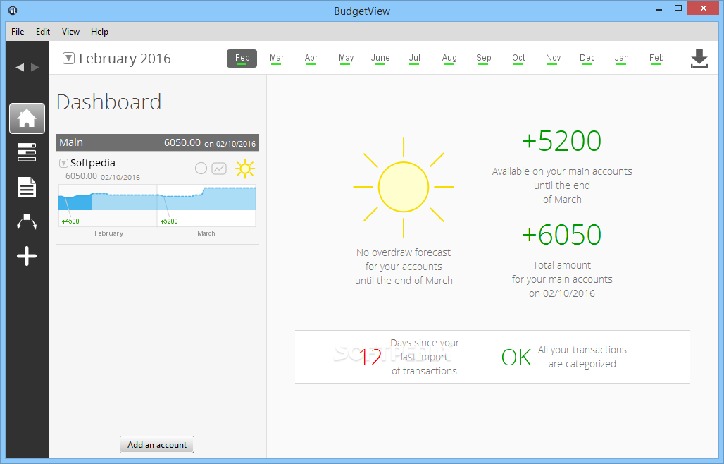Click the 6050.00 balance under Softpedia
Screen dimensions: 724x464
(x=81, y=176)
